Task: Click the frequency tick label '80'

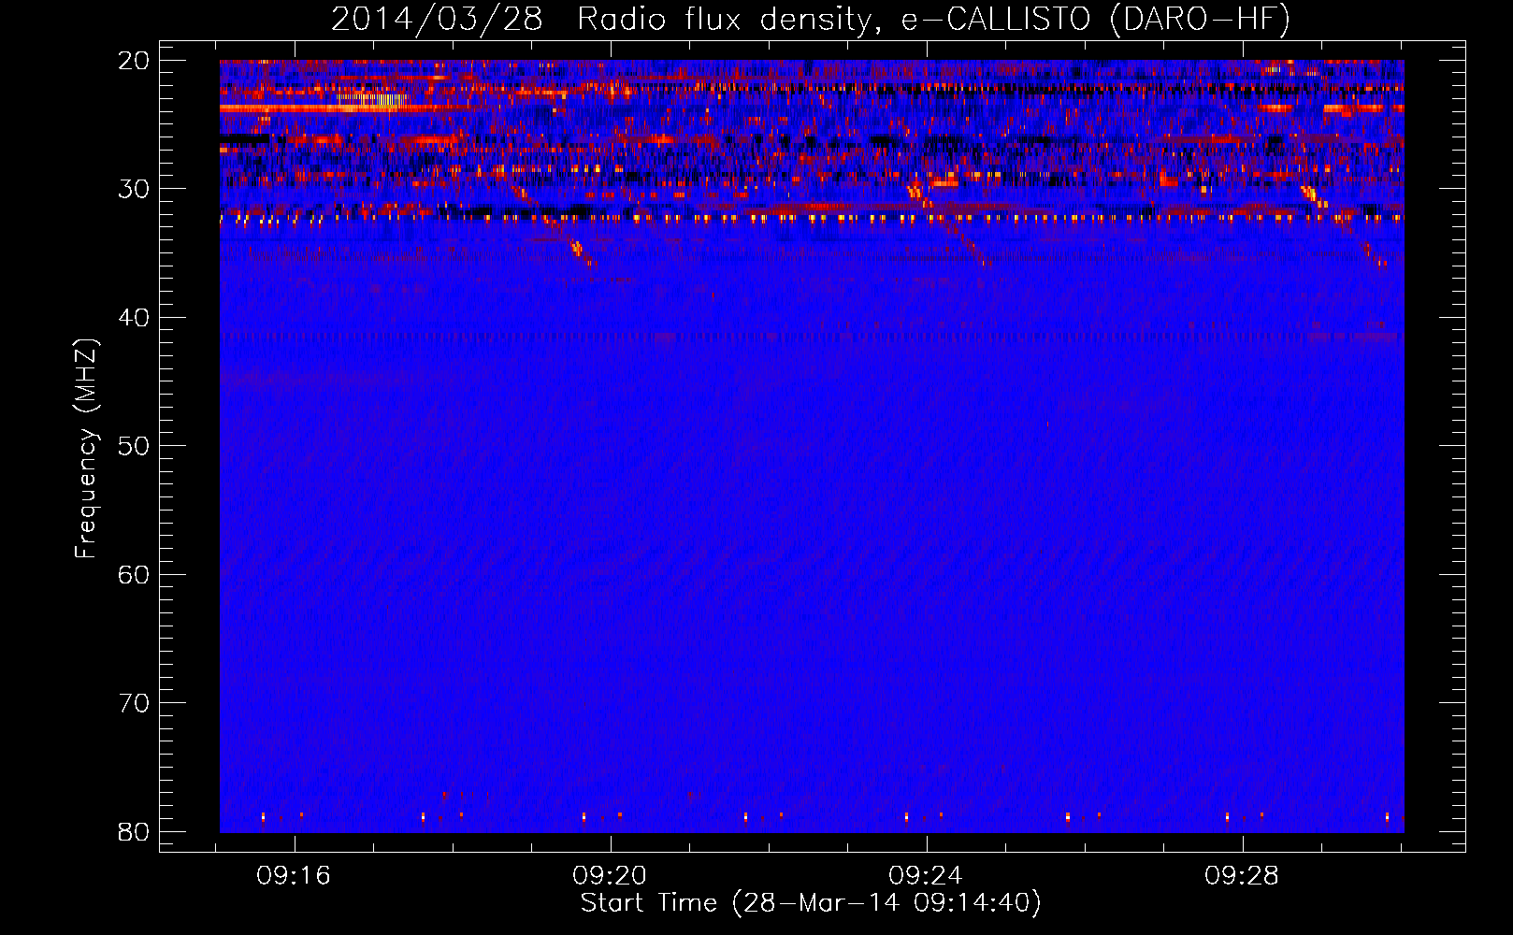Action: coord(134,831)
